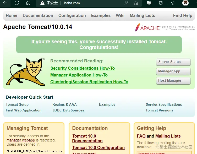Reload the page with the refresh icon

coord(17,3)
